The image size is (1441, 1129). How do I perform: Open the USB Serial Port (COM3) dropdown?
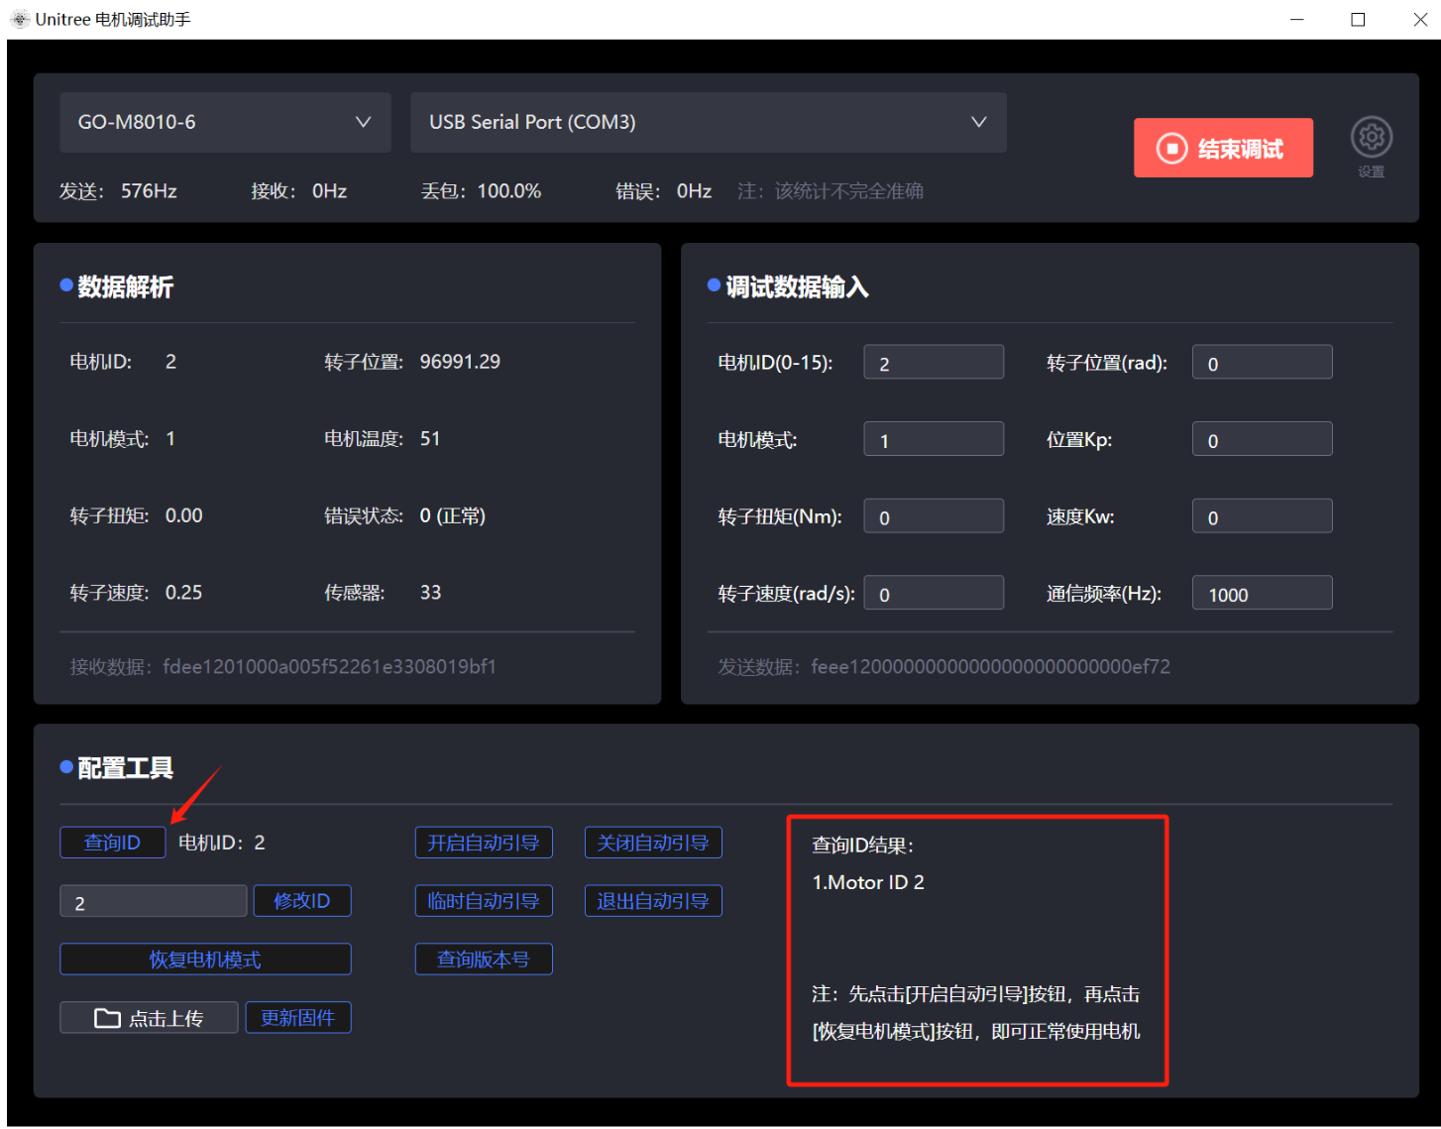(x=708, y=122)
